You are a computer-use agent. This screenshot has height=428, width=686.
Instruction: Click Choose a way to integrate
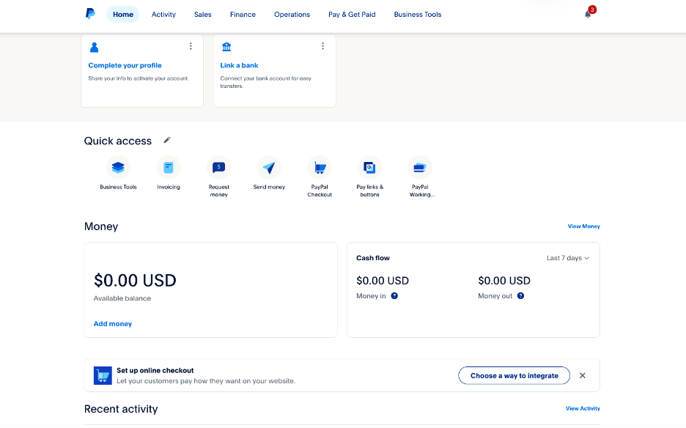(x=514, y=375)
